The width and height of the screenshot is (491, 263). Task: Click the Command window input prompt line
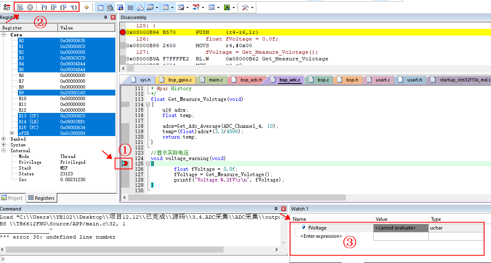pos(143,259)
